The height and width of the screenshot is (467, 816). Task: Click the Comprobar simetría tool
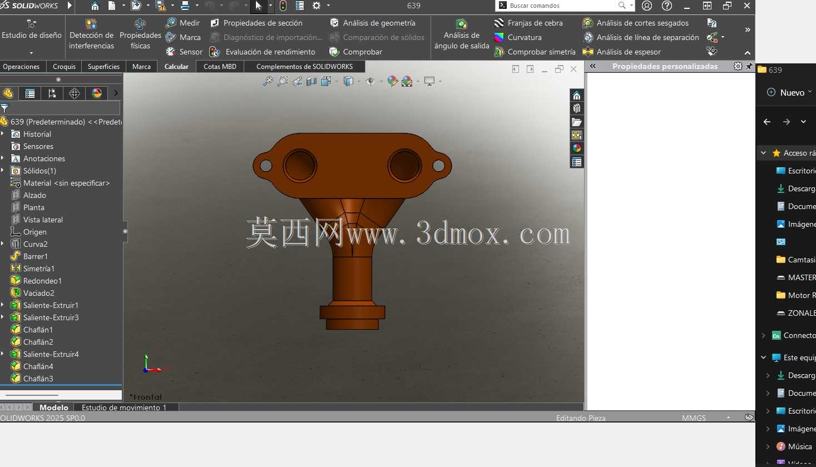(535, 52)
